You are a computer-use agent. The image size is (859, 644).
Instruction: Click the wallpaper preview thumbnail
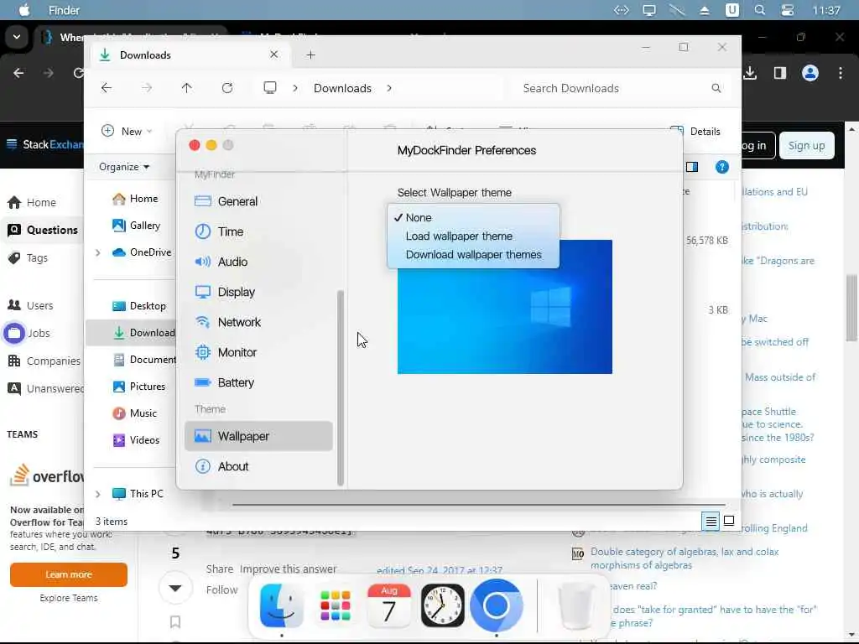click(x=504, y=320)
